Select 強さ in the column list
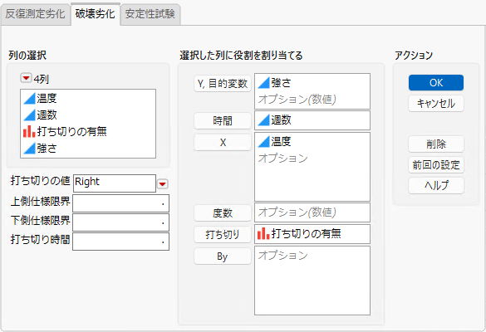This screenshot has height=332, width=486. click(x=47, y=148)
